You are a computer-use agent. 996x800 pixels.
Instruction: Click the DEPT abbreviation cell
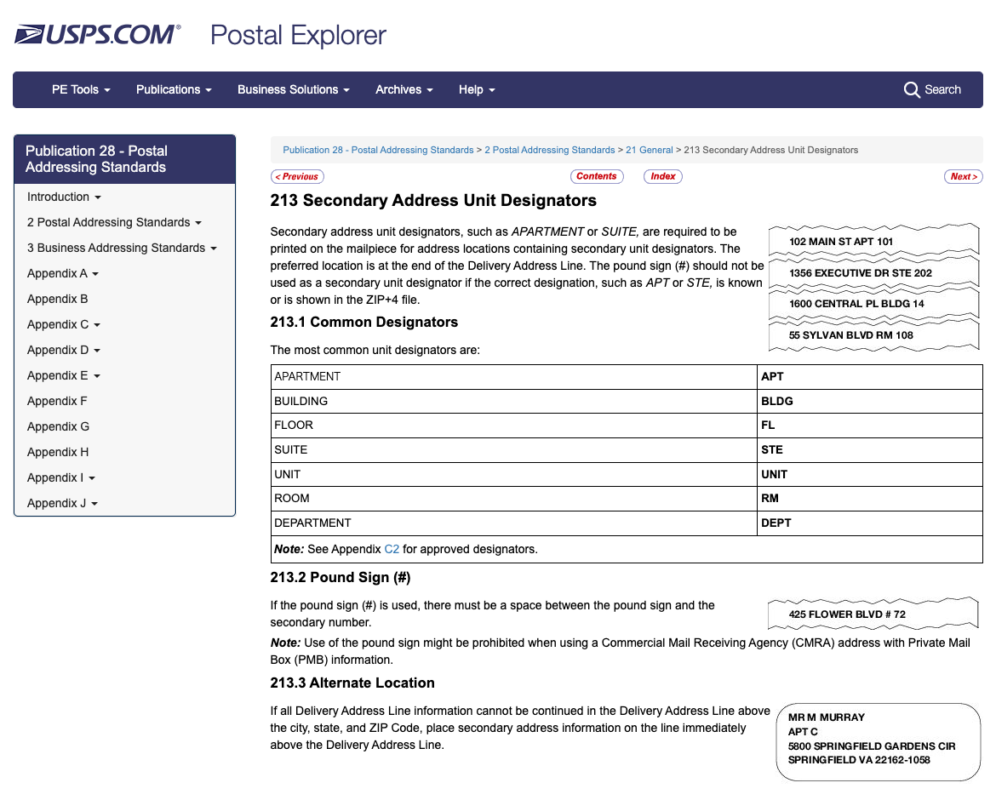[870, 523]
